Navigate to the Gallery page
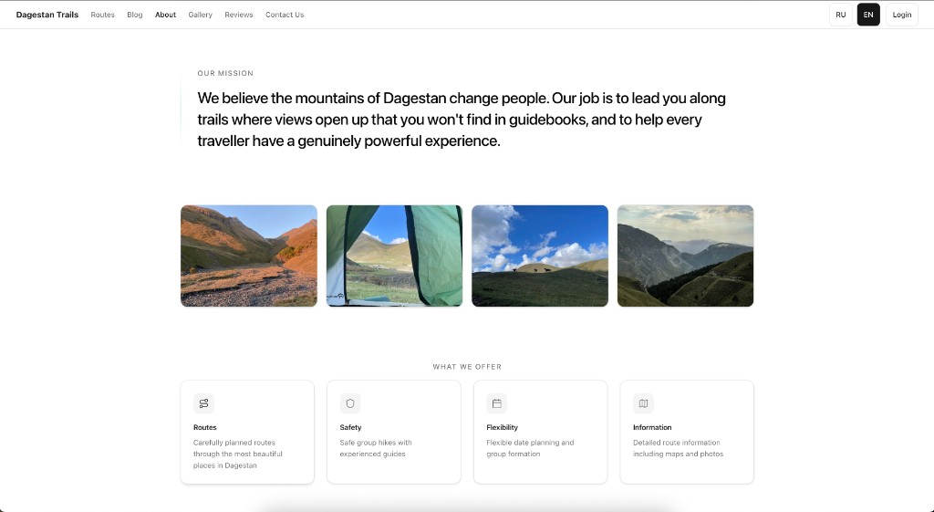Image resolution: width=934 pixels, height=512 pixels. (x=201, y=15)
